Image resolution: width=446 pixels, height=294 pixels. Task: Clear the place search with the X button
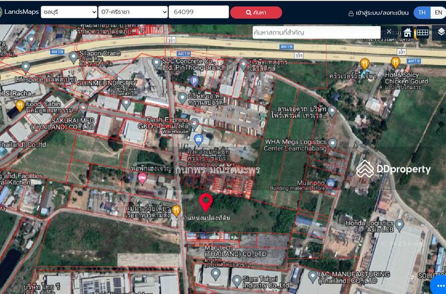pos(389,31)
